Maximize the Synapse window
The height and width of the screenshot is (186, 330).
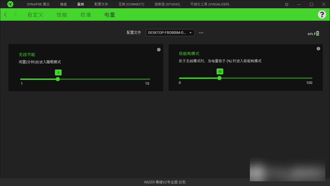(311, 4)
